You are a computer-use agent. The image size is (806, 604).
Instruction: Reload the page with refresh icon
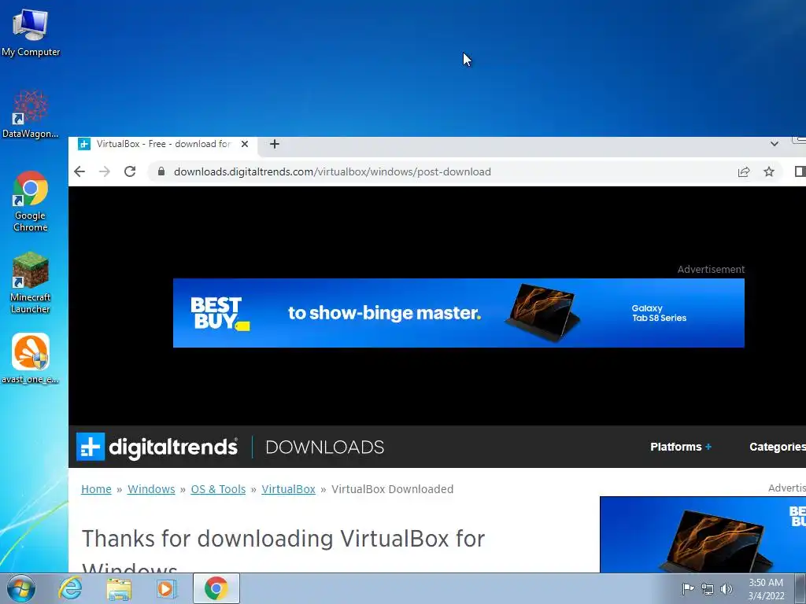click(x=130, y=171)
